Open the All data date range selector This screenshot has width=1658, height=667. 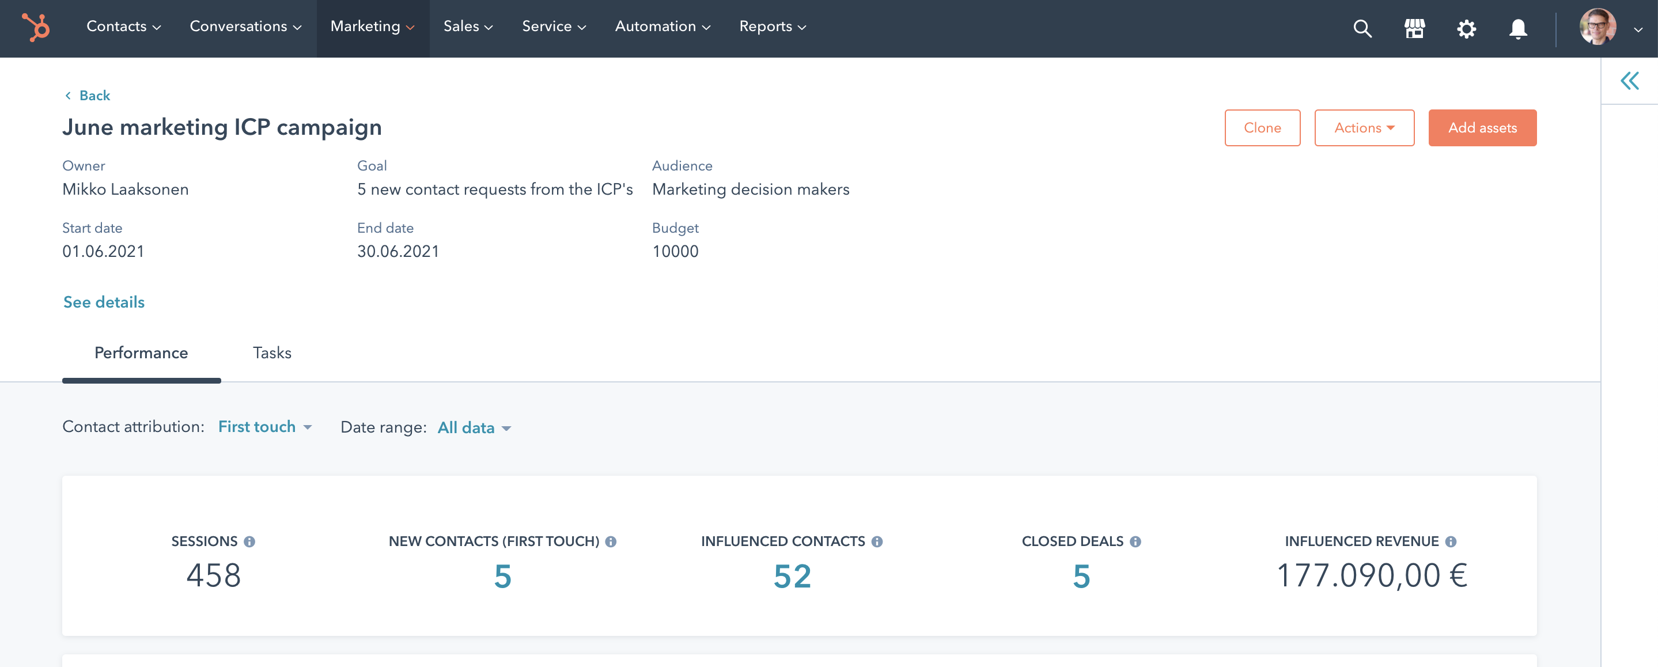[473, 427]
